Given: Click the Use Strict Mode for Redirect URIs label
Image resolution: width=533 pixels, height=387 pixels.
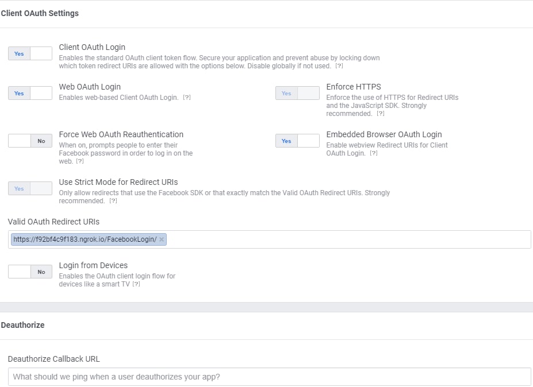Looking at the screenshot, I should pyautogui.click(x=118, y=182).
